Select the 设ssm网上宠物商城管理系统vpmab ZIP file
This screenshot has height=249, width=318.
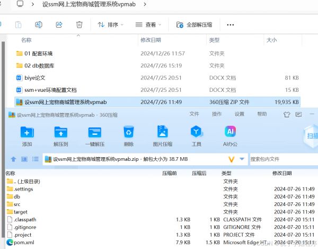157,102
